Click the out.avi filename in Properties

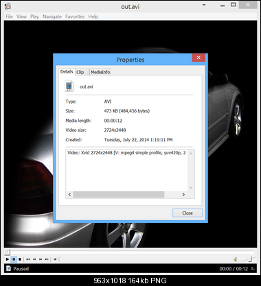87,86
